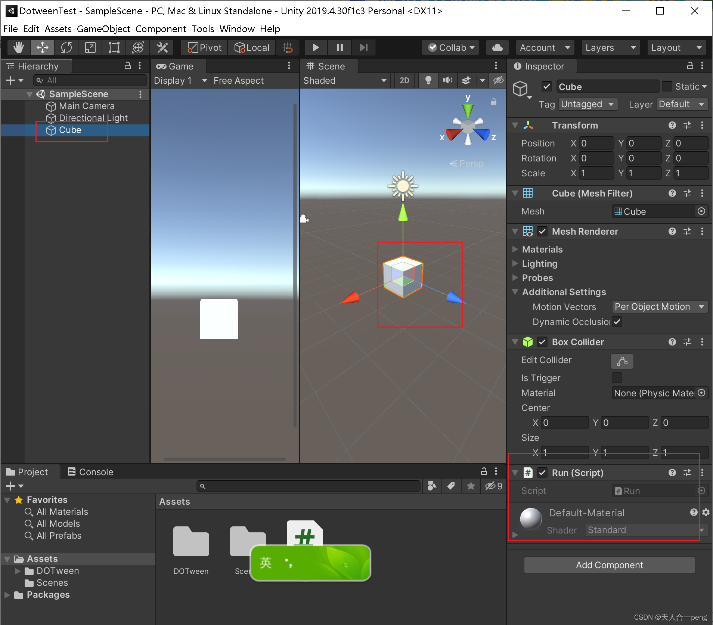Open the Layers dropdown
713x625 pixels.
click(610, 47)
